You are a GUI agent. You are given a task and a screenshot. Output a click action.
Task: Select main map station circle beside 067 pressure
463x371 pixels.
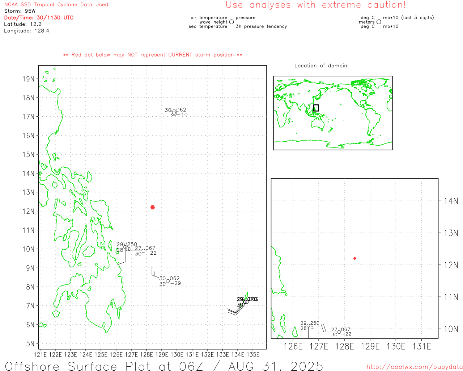144,251
